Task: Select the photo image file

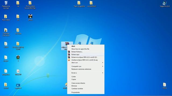Action: (30, 18)
